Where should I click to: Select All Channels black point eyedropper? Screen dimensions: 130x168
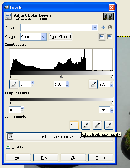[86, 125]
